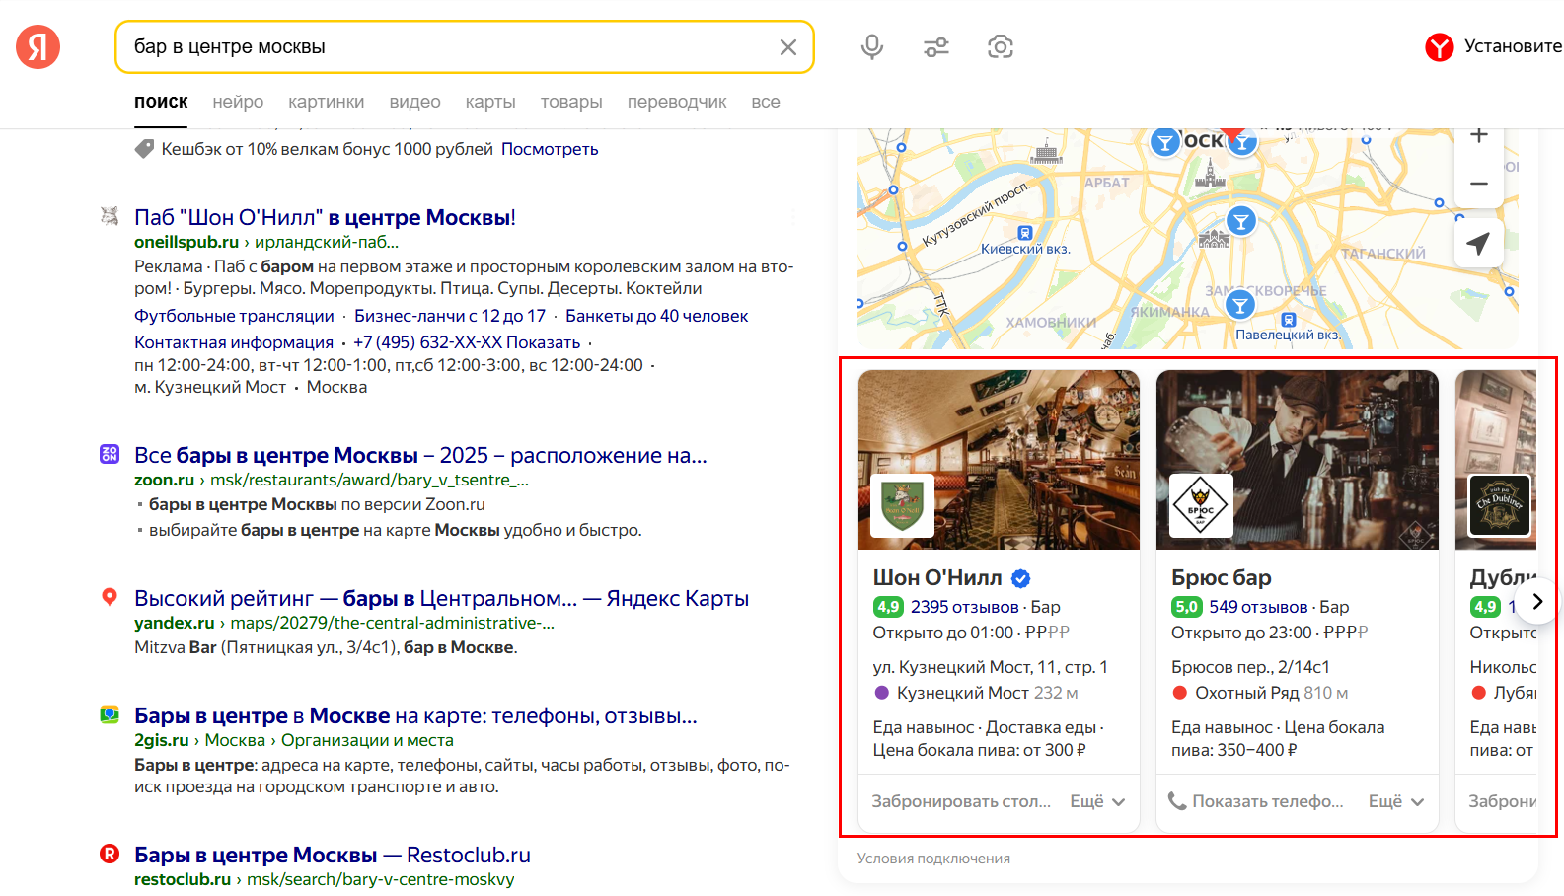Click the Посмотреть cashback link
Screen dimensions: 1564x896
[x=550, y=149]
